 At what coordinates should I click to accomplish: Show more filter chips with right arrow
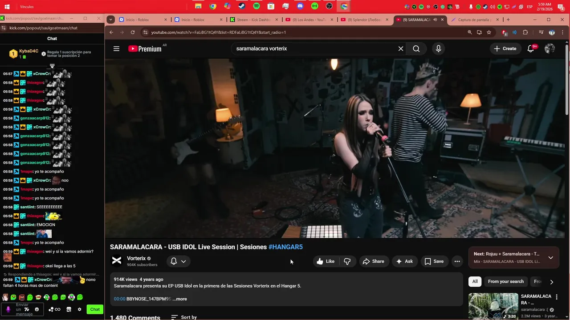pos(551,282)
